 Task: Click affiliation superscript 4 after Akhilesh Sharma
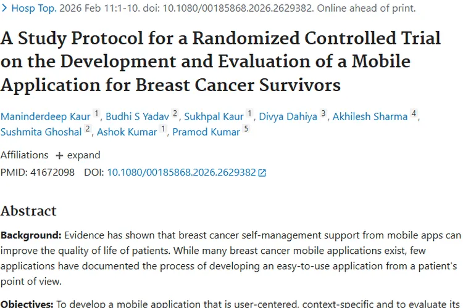[414, 114]
